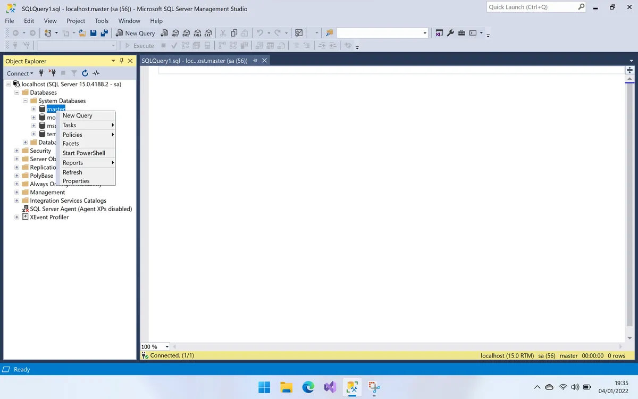Click the Analysis Services DMX Query icon
The width and height of the screenshot is (638, 399).
pos(186,33)
